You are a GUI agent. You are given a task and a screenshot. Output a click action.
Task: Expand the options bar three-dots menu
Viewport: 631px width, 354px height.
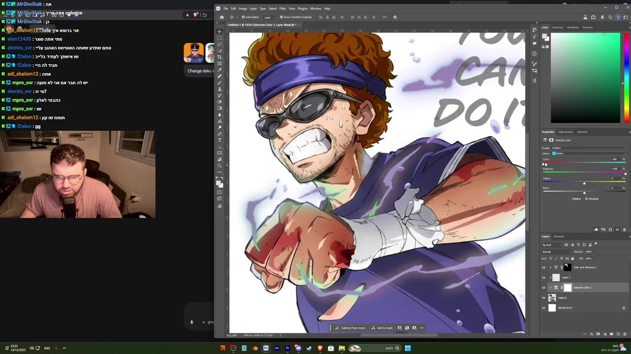[x=385, y=17]
